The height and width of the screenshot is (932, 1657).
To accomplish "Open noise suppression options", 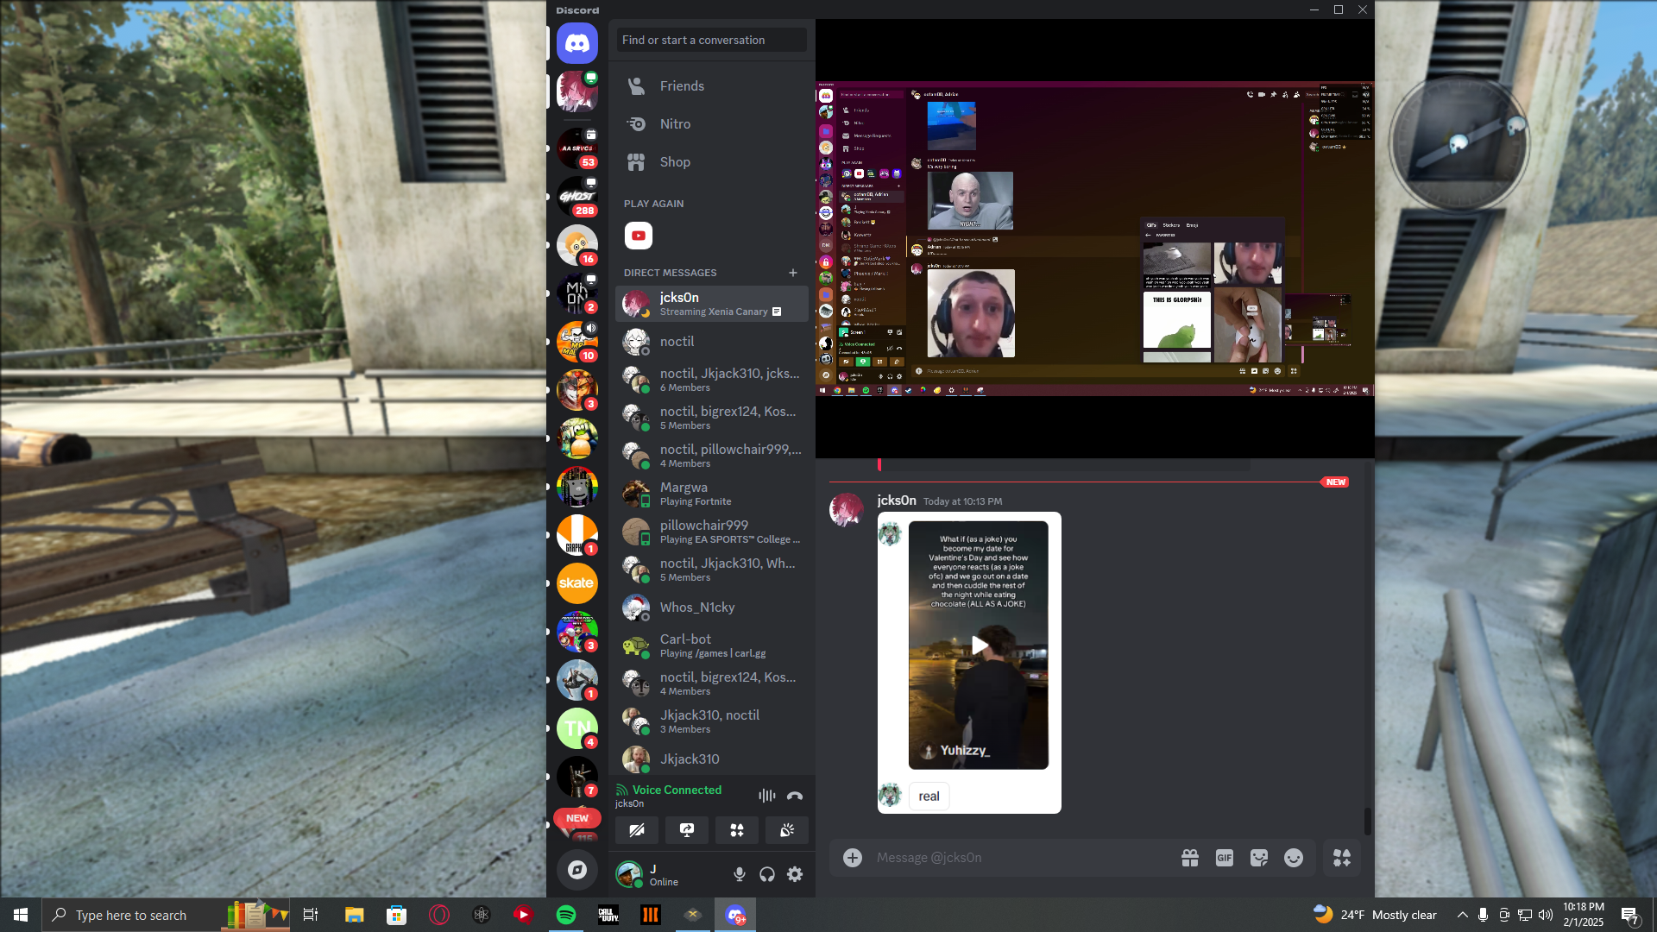I will click(766, 796).
